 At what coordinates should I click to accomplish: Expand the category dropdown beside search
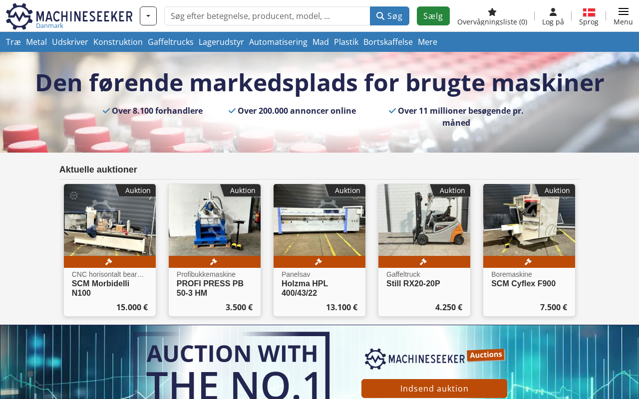click(x=148, y=16)
